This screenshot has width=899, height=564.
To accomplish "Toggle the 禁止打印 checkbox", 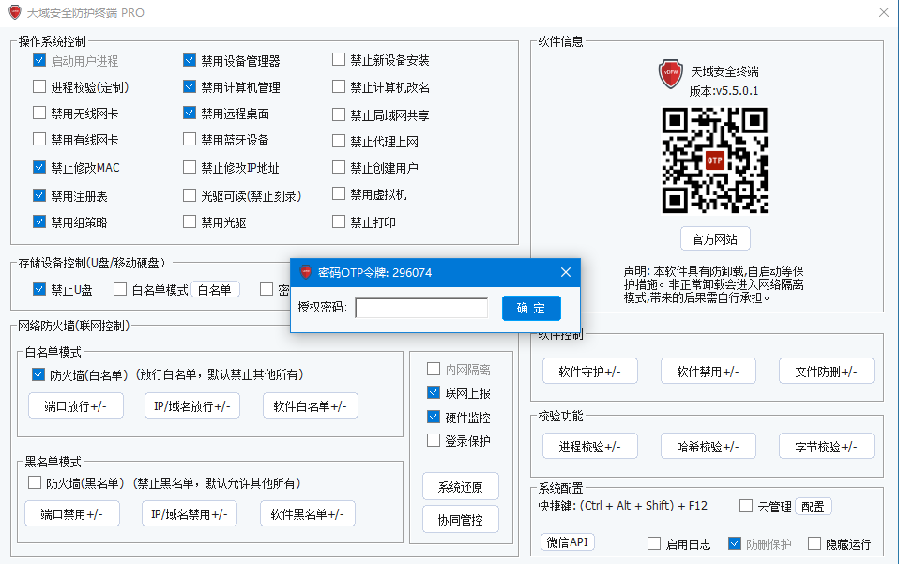I will coord(340,222).
